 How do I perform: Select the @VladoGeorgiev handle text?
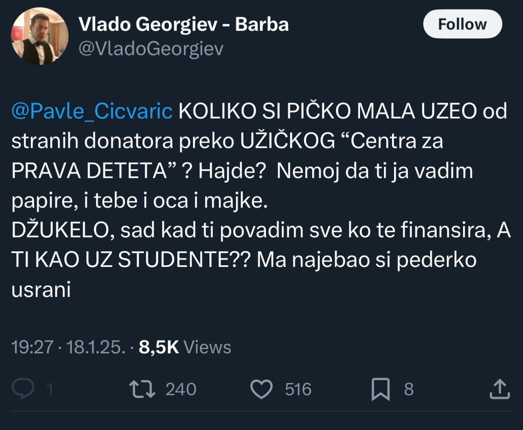(152, 49)
